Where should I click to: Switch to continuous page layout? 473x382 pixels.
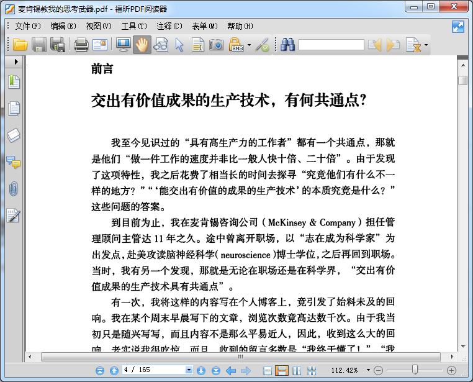[281, 371]
